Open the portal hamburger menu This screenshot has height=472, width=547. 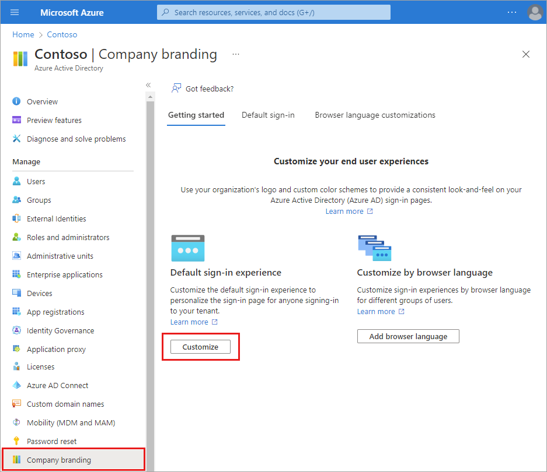(x=14, y=12)
